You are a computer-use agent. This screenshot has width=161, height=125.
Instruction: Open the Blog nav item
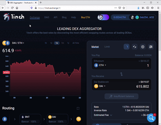pos(64,17)
